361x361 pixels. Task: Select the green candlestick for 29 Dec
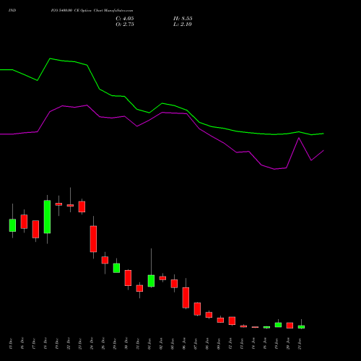[x=116, y=268]
